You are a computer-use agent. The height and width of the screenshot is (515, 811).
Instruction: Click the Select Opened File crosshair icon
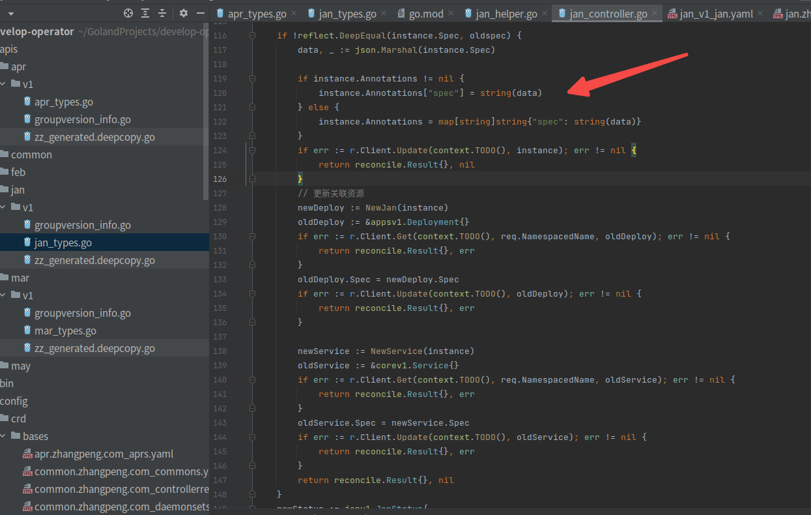click(x=128, y=13)
